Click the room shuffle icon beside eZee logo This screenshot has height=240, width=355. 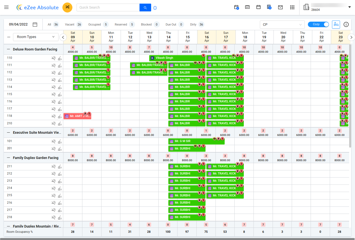tap(67, 7)
